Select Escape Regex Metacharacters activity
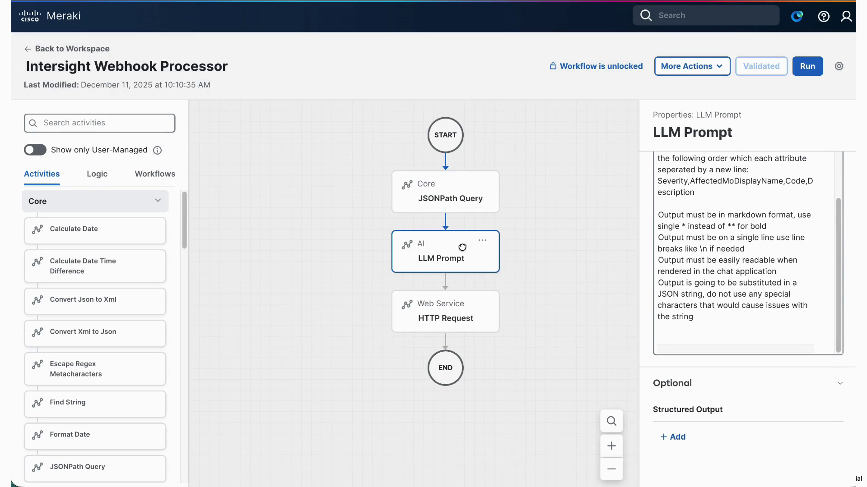 [x=95, y=369]
